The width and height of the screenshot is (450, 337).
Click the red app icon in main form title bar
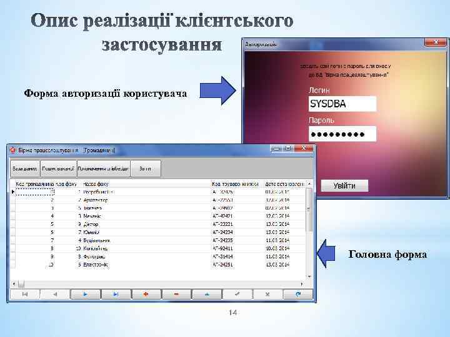coord(13,150)
